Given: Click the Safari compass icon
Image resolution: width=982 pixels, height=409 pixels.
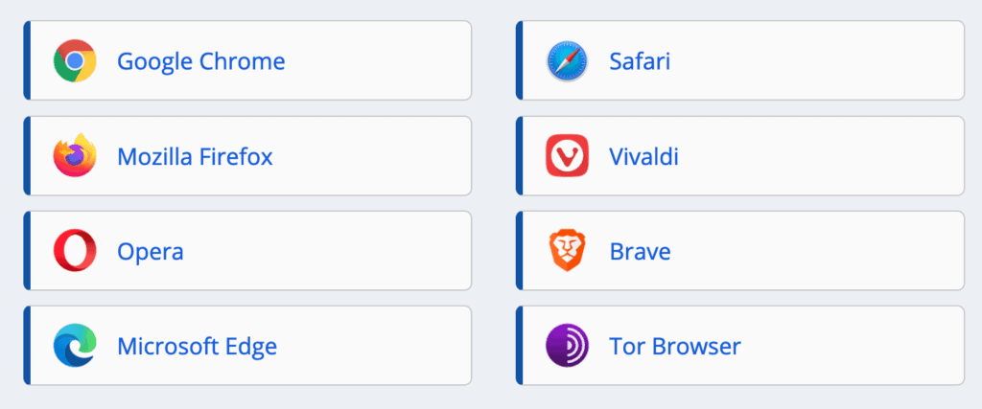Looking at the screenshot, I should (x=567, y=61).
